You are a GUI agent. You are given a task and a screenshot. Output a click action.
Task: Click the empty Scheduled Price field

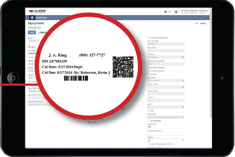click(166, 133)
